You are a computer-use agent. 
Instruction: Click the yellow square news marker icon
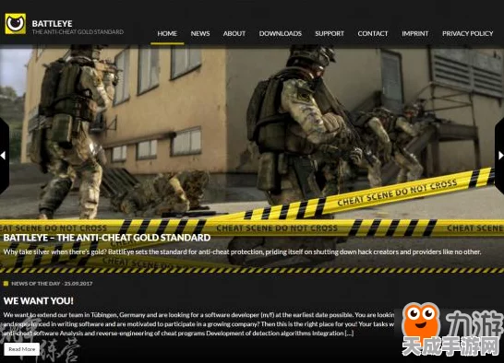[x=6, y=284]
